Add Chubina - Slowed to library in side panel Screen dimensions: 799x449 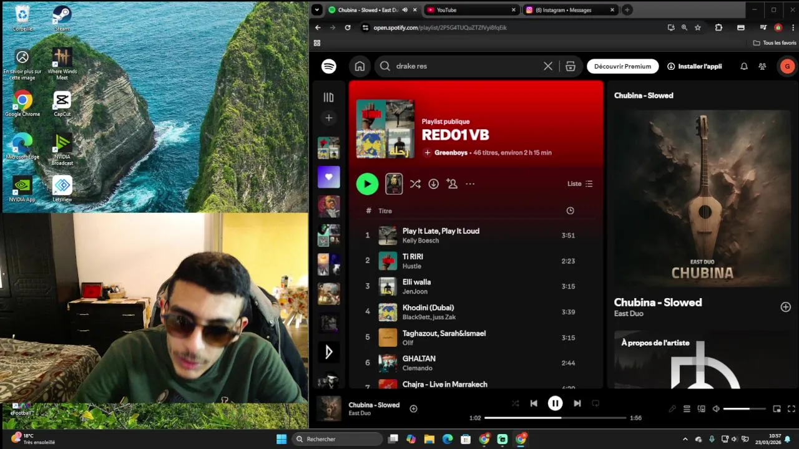(x=785, y=307)
